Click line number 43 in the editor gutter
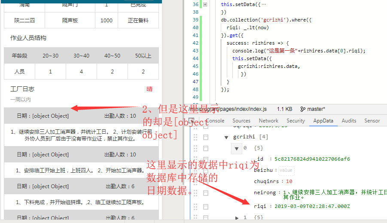Viewport: 387px width, 223px height. pos(195,51)
